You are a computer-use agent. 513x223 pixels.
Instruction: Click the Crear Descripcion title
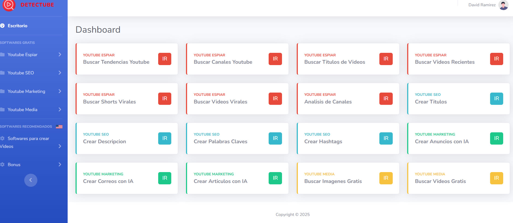pyautogui.click(x=104, y=142)
